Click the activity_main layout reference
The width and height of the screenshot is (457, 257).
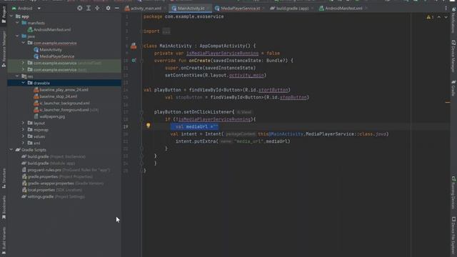[x=246, y=75]
